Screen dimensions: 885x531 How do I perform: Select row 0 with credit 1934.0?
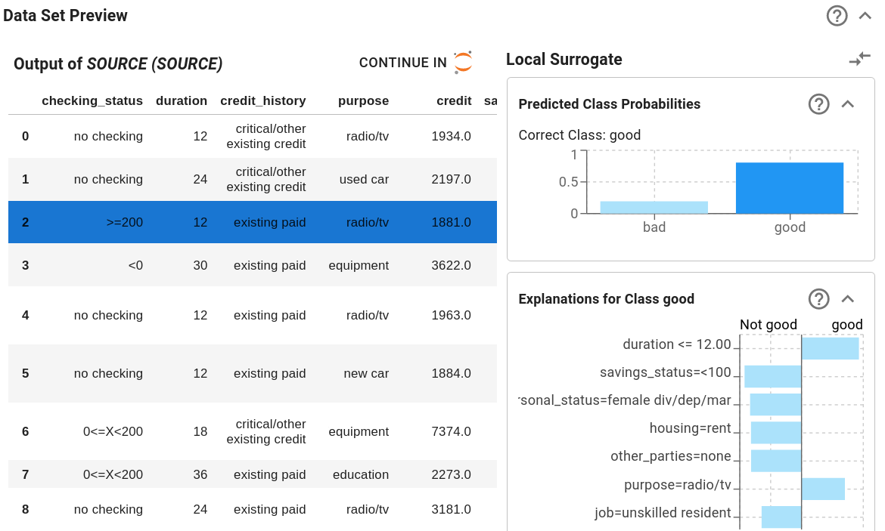(253, 137)
